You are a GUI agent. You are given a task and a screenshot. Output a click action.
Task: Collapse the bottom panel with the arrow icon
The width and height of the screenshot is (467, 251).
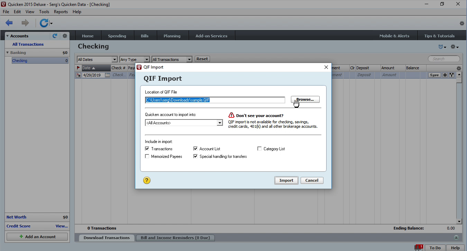pos(456,237)
